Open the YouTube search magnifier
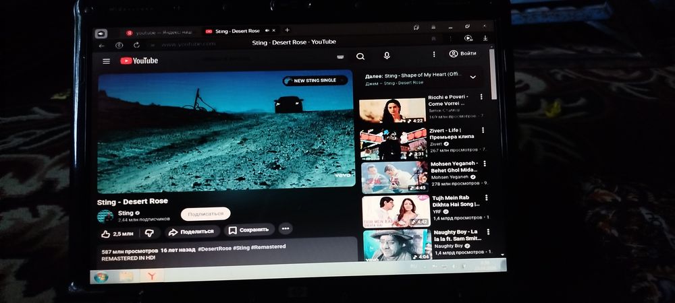Screen dimensions: 675x303 [360, 56]
